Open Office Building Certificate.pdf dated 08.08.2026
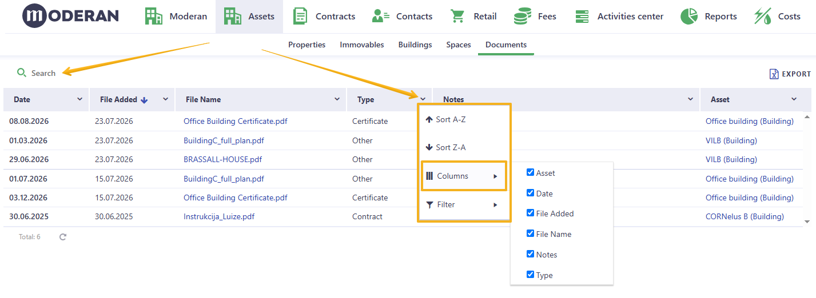Viewport: 816px width, 298px height. [x=236, y=121]
